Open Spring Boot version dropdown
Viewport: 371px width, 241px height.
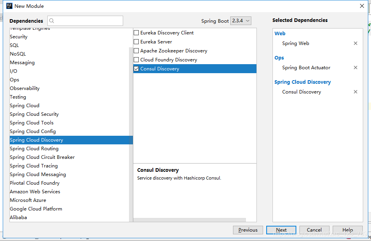pyautogui.click(x=241, y=21)
